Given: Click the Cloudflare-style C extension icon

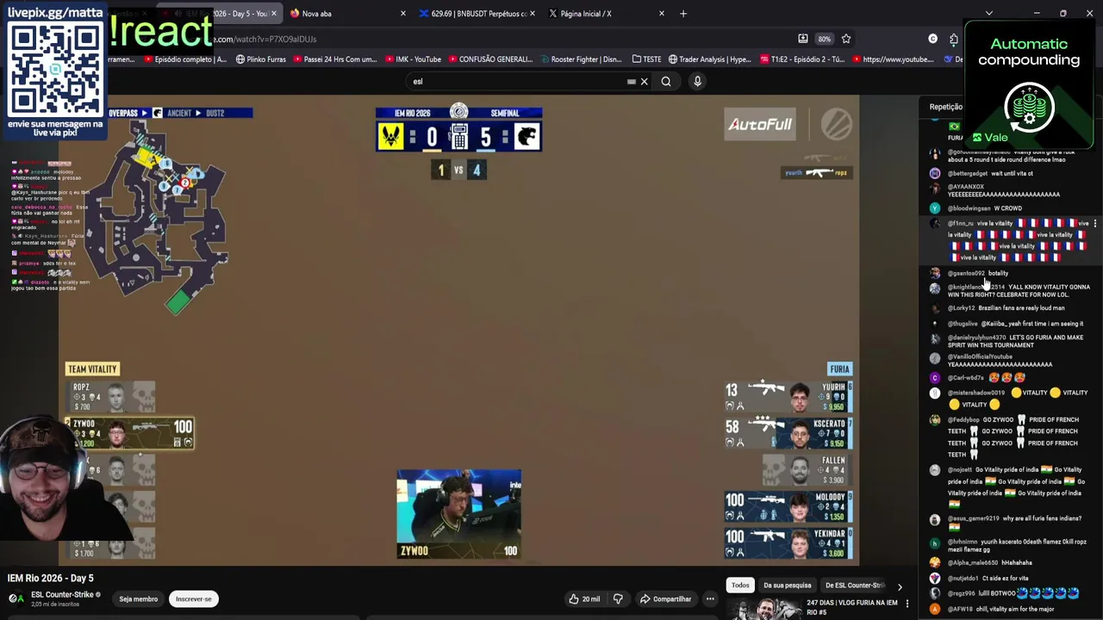Looking at the screenshot, I should (x=932, y=39).
